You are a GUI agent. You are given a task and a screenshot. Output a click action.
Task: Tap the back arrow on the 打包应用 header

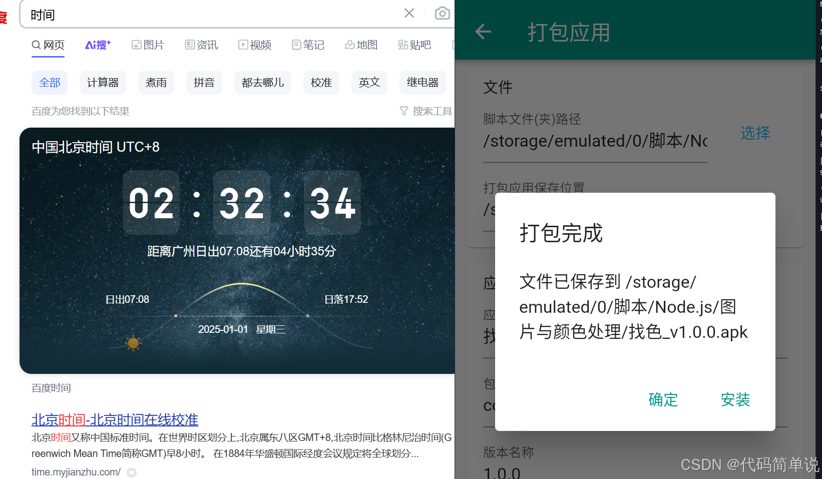coord(483,32)
